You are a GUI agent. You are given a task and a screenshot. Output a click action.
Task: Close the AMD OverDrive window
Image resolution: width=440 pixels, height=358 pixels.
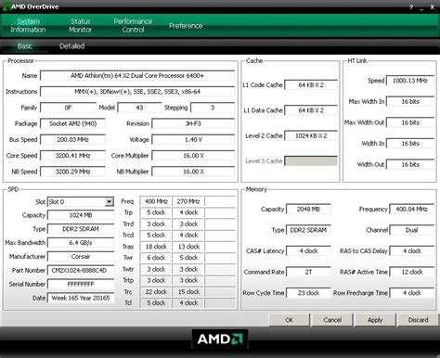click(x=433, y=6)
